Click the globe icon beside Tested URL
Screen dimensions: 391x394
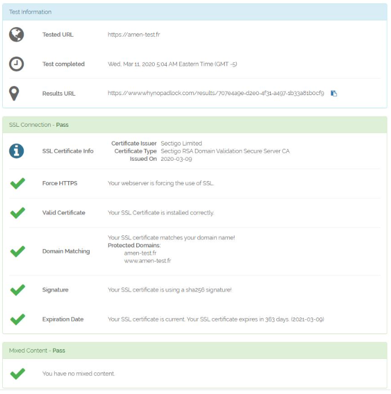(x=16, y=35)
